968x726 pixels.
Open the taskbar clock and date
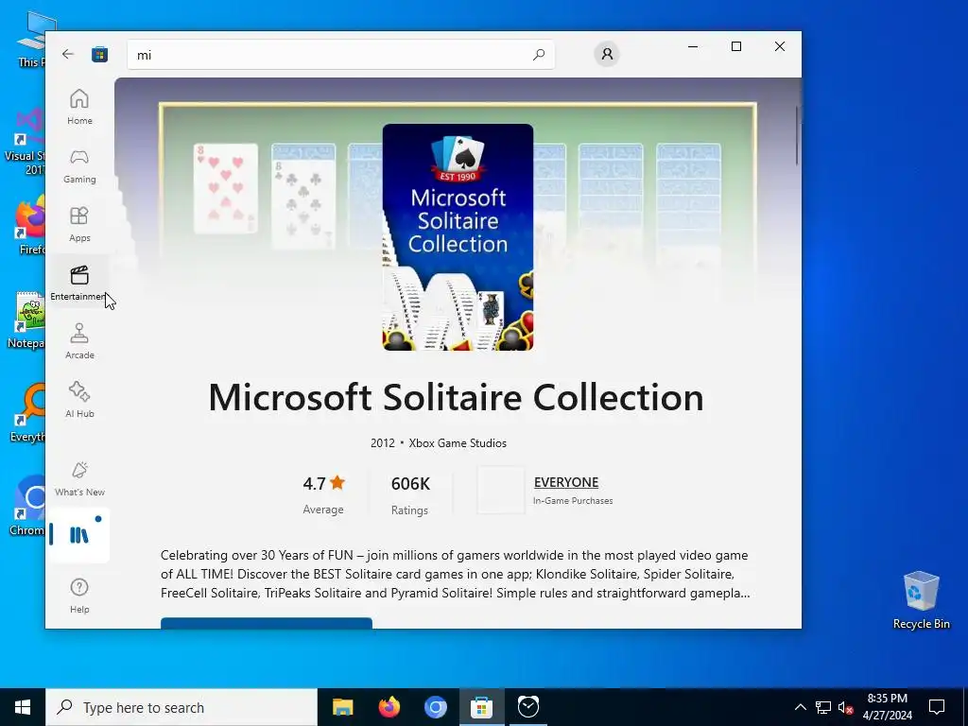[x=887, y=707]
